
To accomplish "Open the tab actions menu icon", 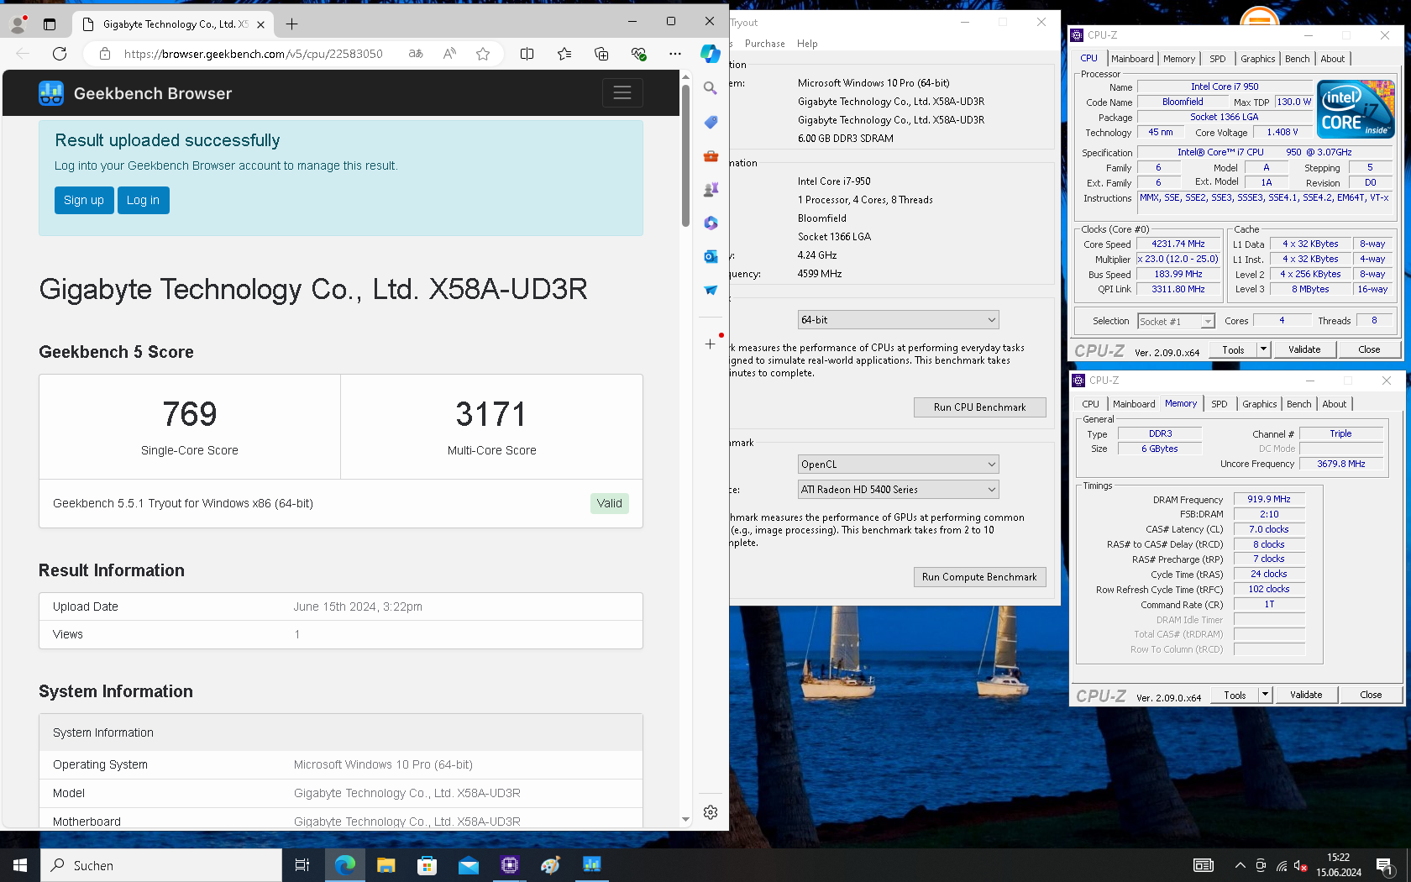I will tap(50, 24).
